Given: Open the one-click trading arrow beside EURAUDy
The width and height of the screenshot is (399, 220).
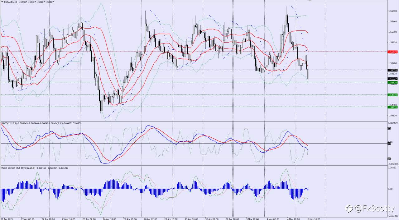Looking at the screenshot, I should [x=2, y=2].
